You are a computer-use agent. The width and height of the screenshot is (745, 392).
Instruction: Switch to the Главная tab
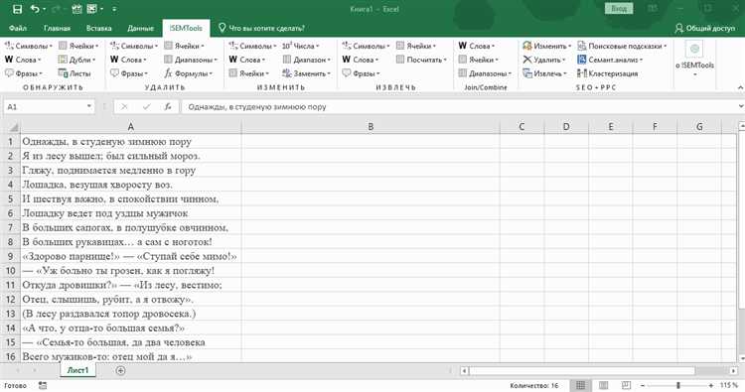coord(57,29)
